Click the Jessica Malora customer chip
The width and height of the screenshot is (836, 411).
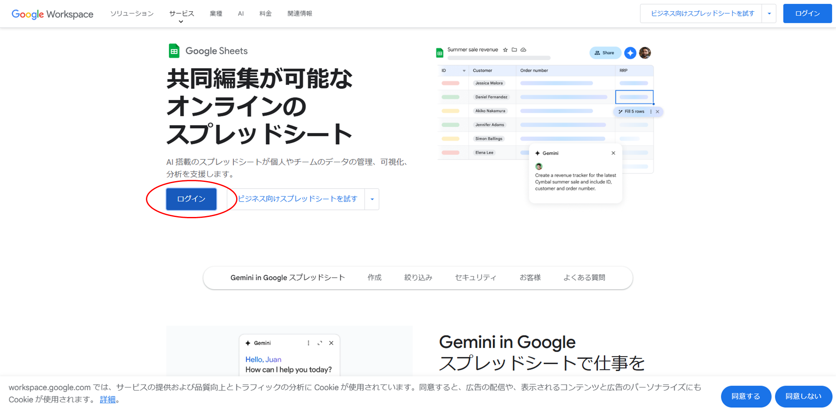pyautogui.click(x=489, y=83)
